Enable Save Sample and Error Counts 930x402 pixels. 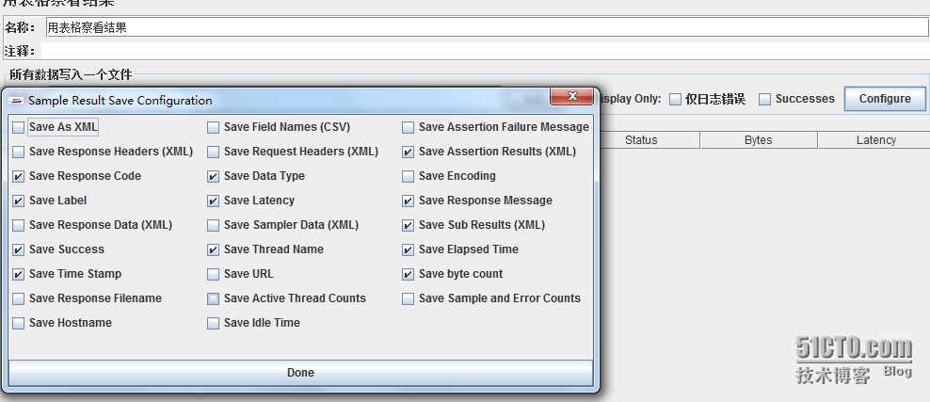tap(408, 298)
